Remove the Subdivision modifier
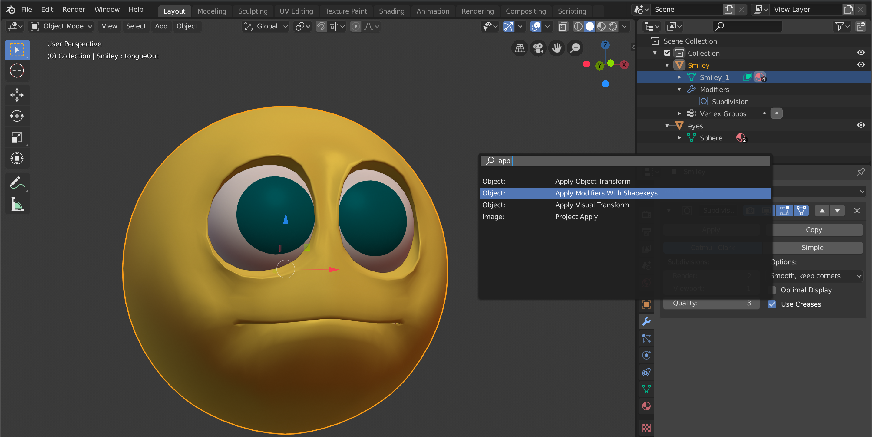This screenshot has width=872, height=437. pyautogui.click(x=857, y=211)
